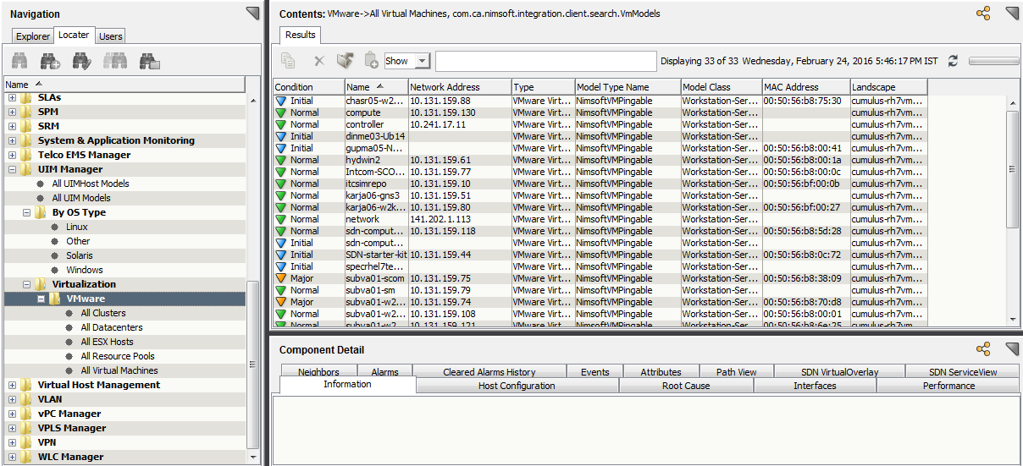Switch to the Users tab

point(111,36)
